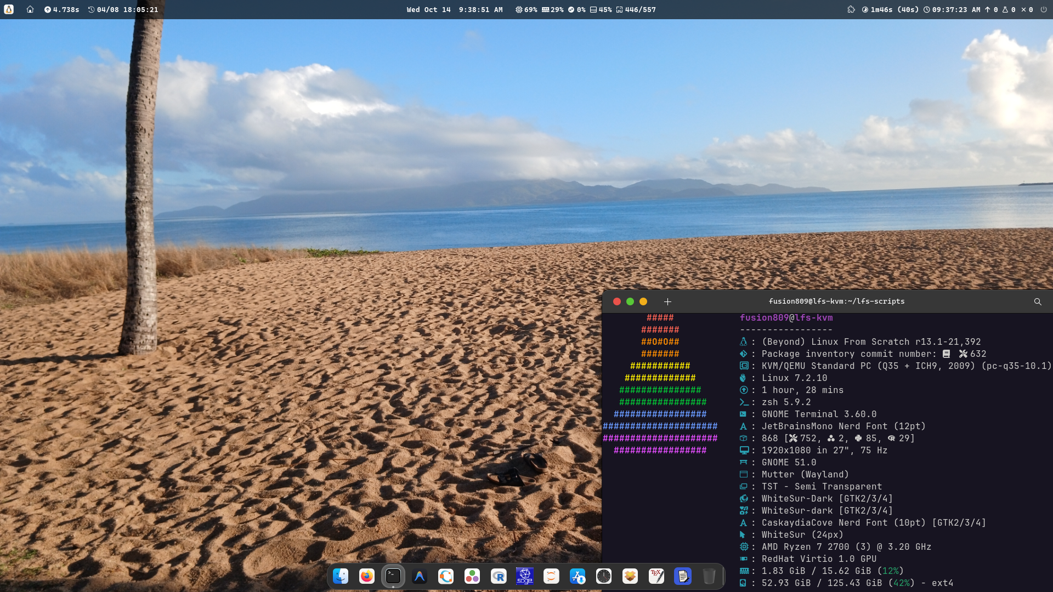Open the Trash in the dock
Screen dimensions: 1053x592
tap(709, 576)
